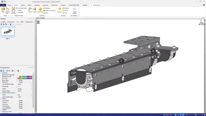206x116 pixels.
Task: Open the File menu
Action: click(x=3, y=5)
